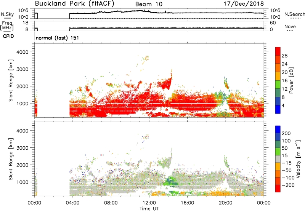Click the Power [dB] colorbar label
Image resolution: width=305 pixels, height=211 pixels.
pos(291,80)
